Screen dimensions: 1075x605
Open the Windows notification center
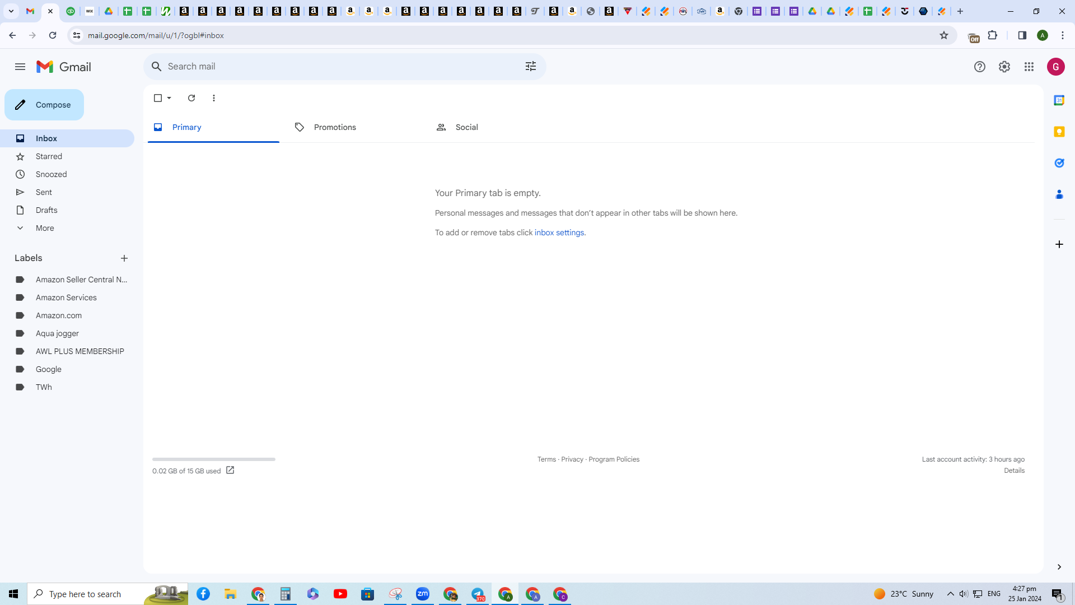tap(1057, 594)
